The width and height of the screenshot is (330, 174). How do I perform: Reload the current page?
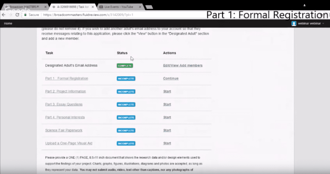pyautogui.click(x=17, y=15)
